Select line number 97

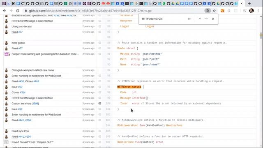coord(108,87)
